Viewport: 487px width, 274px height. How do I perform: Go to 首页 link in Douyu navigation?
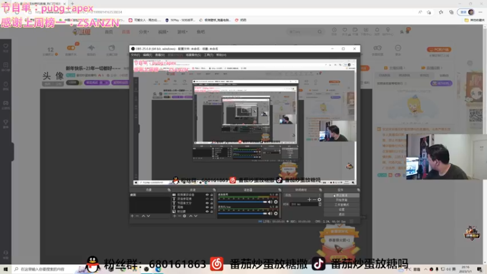(109, 32)
